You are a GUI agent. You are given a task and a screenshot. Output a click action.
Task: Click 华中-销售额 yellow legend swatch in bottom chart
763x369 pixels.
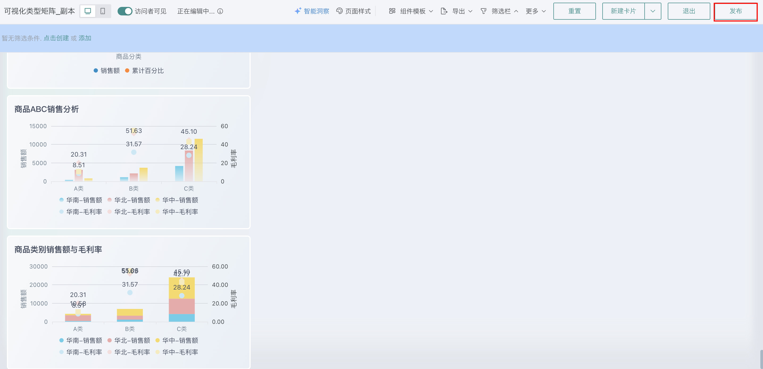[x=157, y=340]
